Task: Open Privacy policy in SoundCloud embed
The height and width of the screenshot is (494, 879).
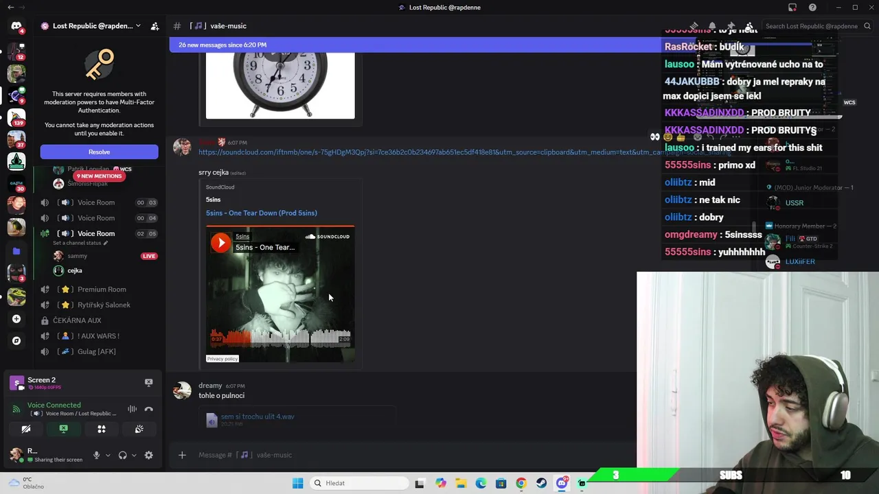Action: point(222,359)
